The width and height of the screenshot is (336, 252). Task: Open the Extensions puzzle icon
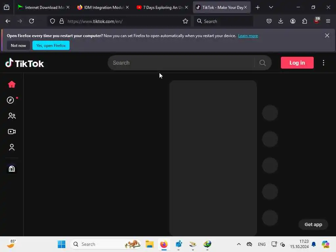click(x=304, y=21)
